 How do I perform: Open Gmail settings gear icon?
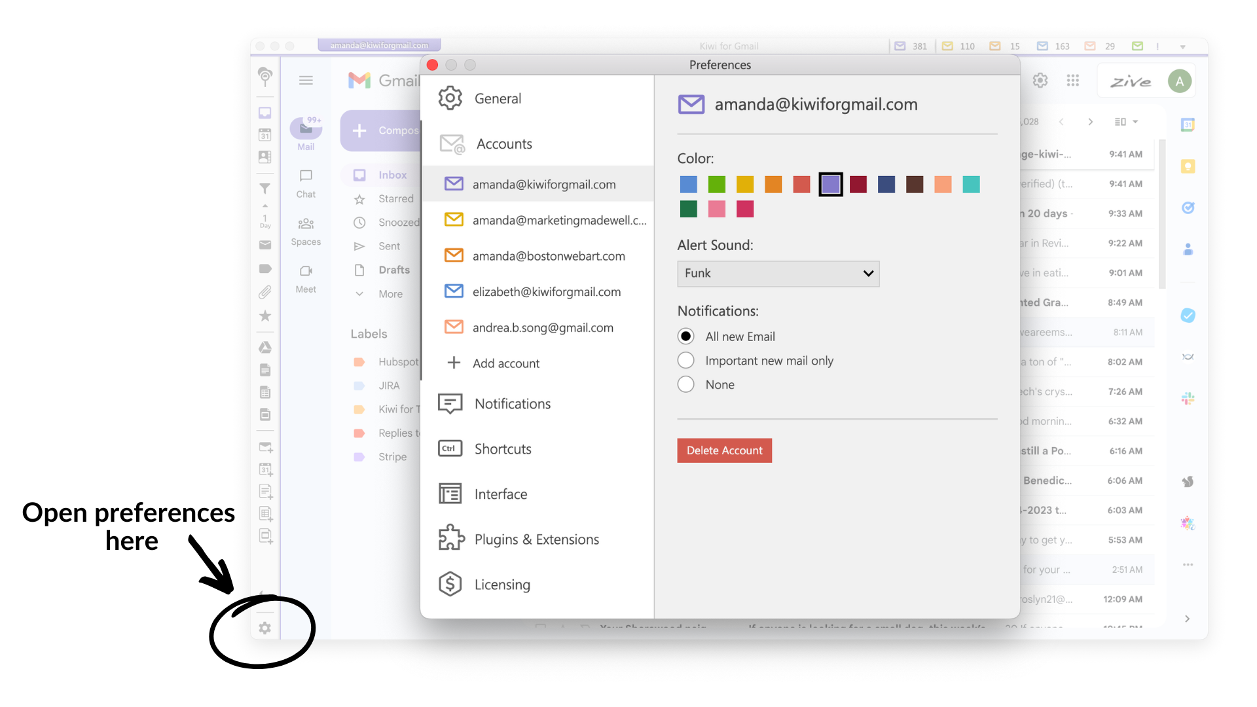[x=1040, y=81]
